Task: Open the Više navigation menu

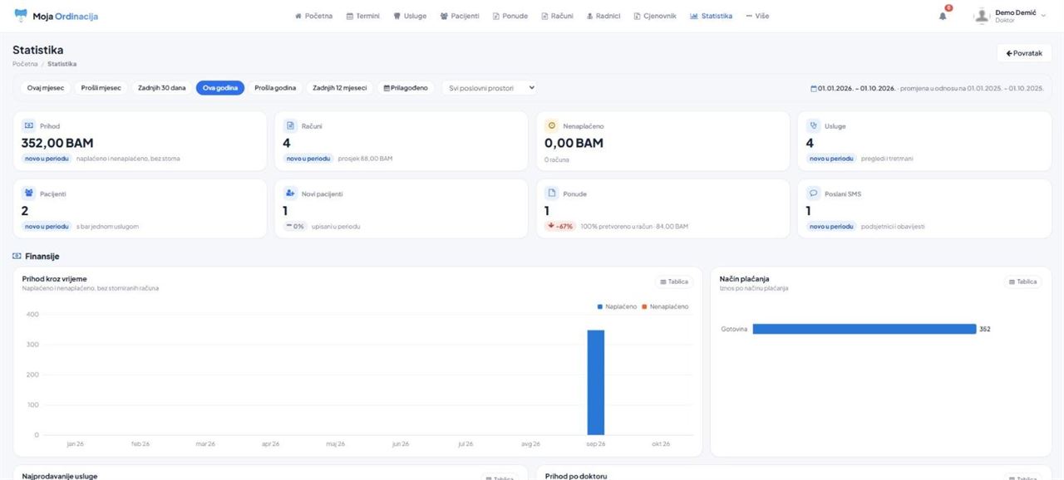Action: pyautogui.click(x=757, y=16)
